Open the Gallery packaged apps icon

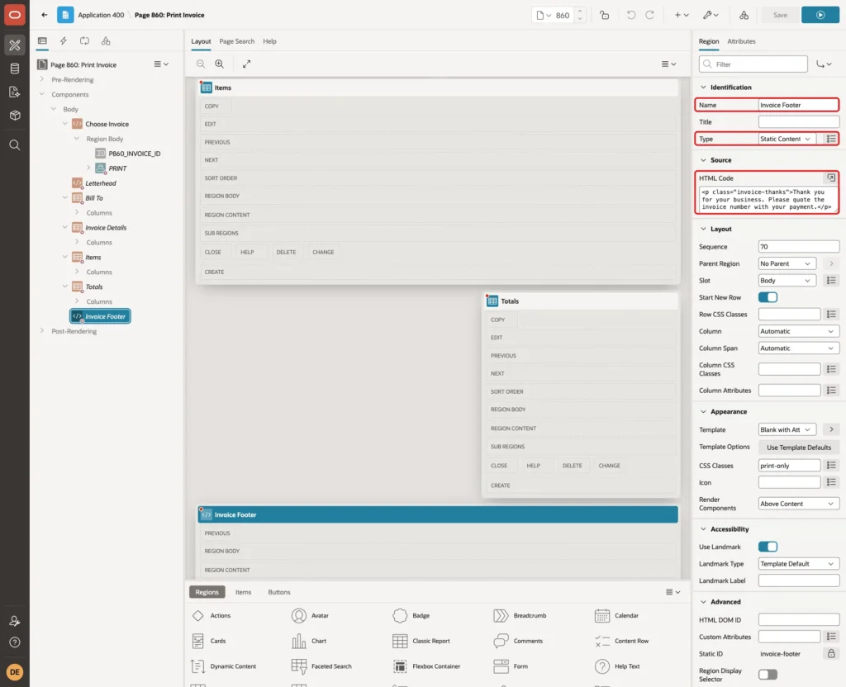[15, 116]
